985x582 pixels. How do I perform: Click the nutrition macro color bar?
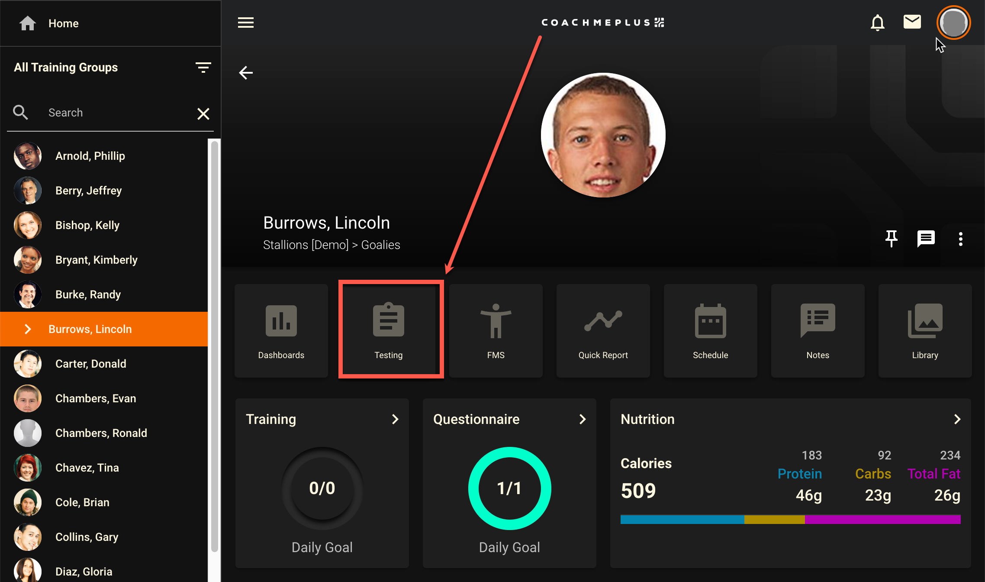click(x=790, y=519)
